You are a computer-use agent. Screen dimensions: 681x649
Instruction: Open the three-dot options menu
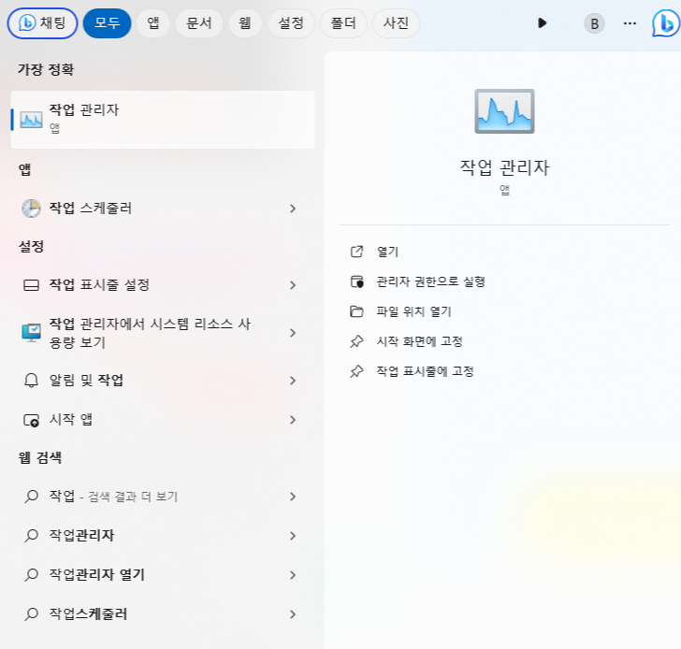pyautogui.click(x=630, y=23)
